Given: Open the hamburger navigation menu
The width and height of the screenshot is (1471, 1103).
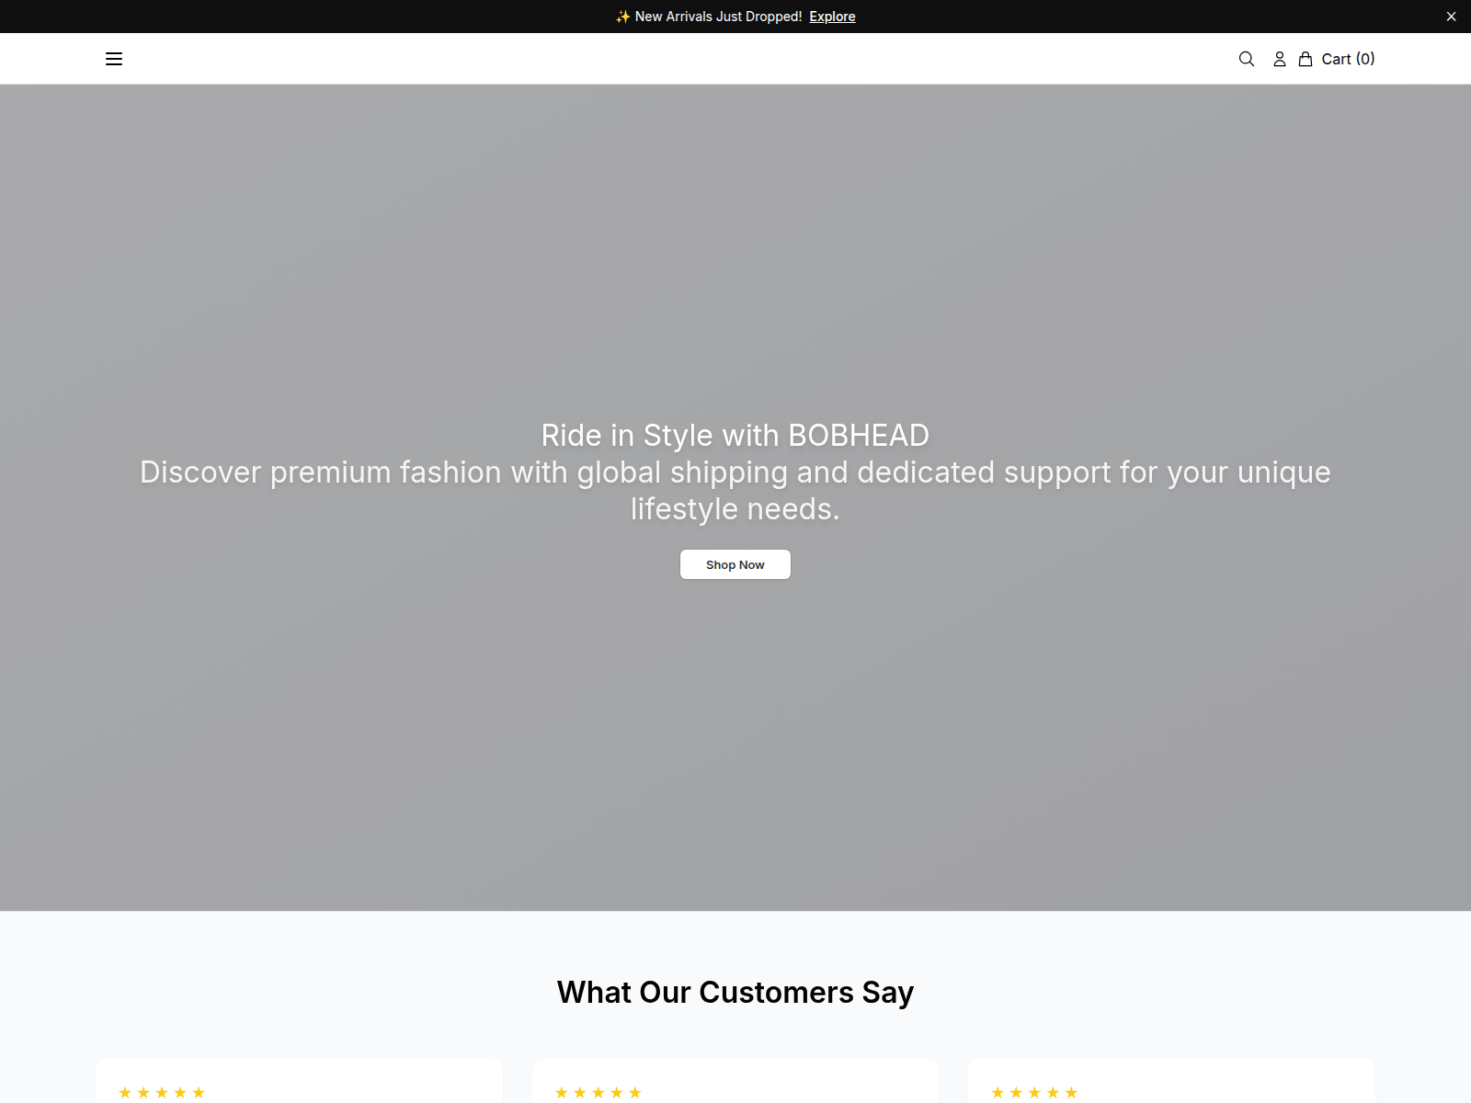Looking at the screenshot, I should click(114, 59).
